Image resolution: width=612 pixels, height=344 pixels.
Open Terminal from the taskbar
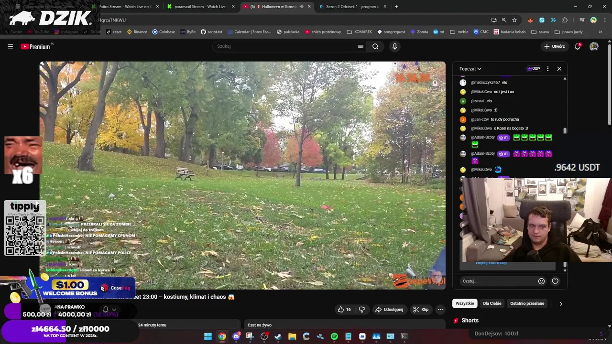(404, 336)
